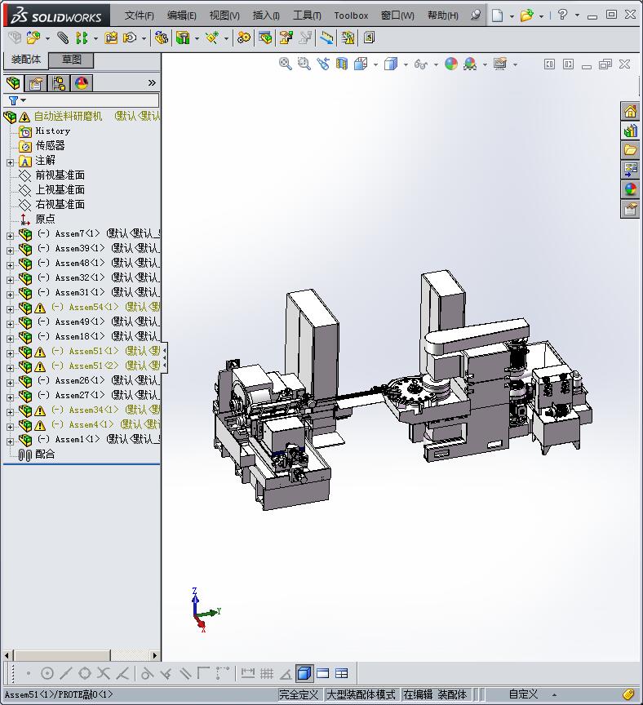
Task: Click the Zoom to Fit magnifier icon
Action: [x=285, y=64]
